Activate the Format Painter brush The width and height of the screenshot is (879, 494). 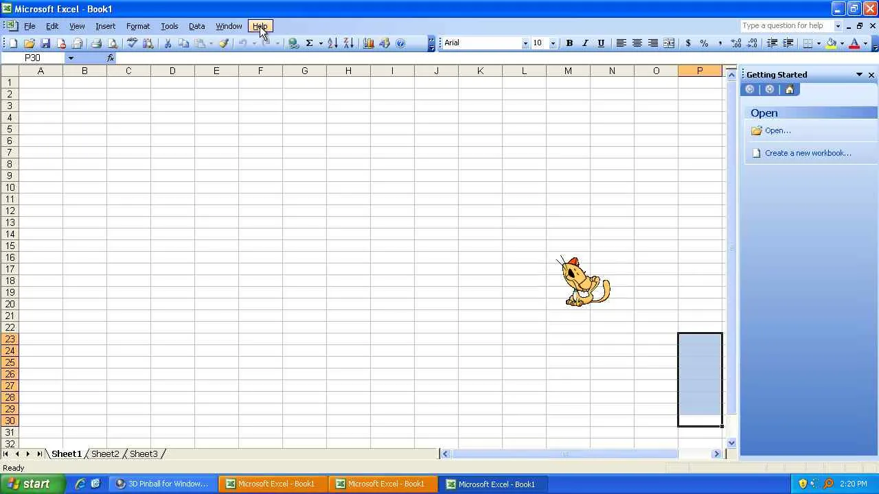224,43
